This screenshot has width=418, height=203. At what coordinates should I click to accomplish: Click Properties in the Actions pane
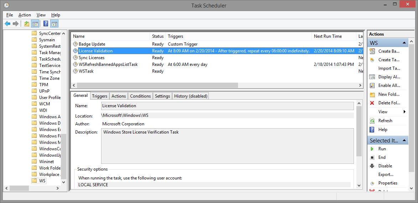click(x=388, y=183)
